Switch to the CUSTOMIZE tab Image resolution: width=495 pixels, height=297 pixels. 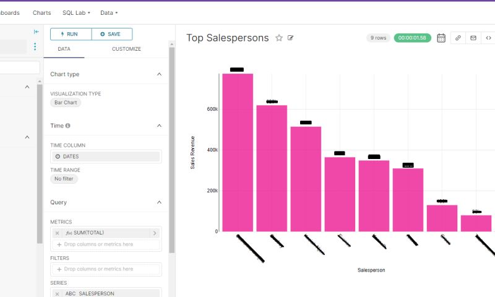tap(126, 49)
